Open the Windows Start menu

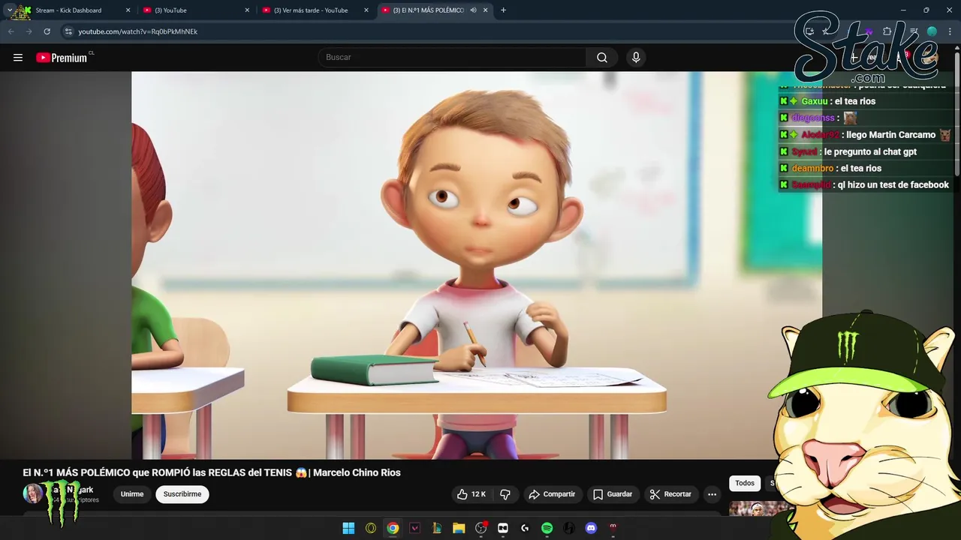pyautogui.click(x=348, y=528)
